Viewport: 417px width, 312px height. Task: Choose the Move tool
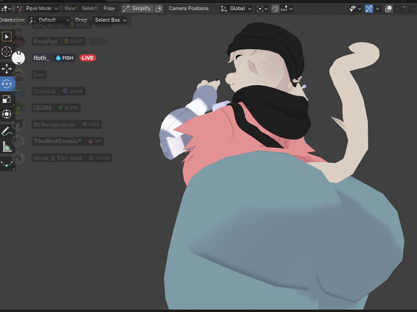coord(7,69)
